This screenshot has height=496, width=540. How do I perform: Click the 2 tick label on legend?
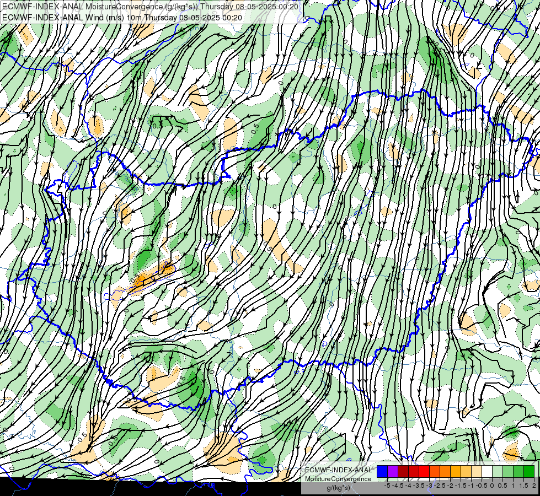click(534, 486)
